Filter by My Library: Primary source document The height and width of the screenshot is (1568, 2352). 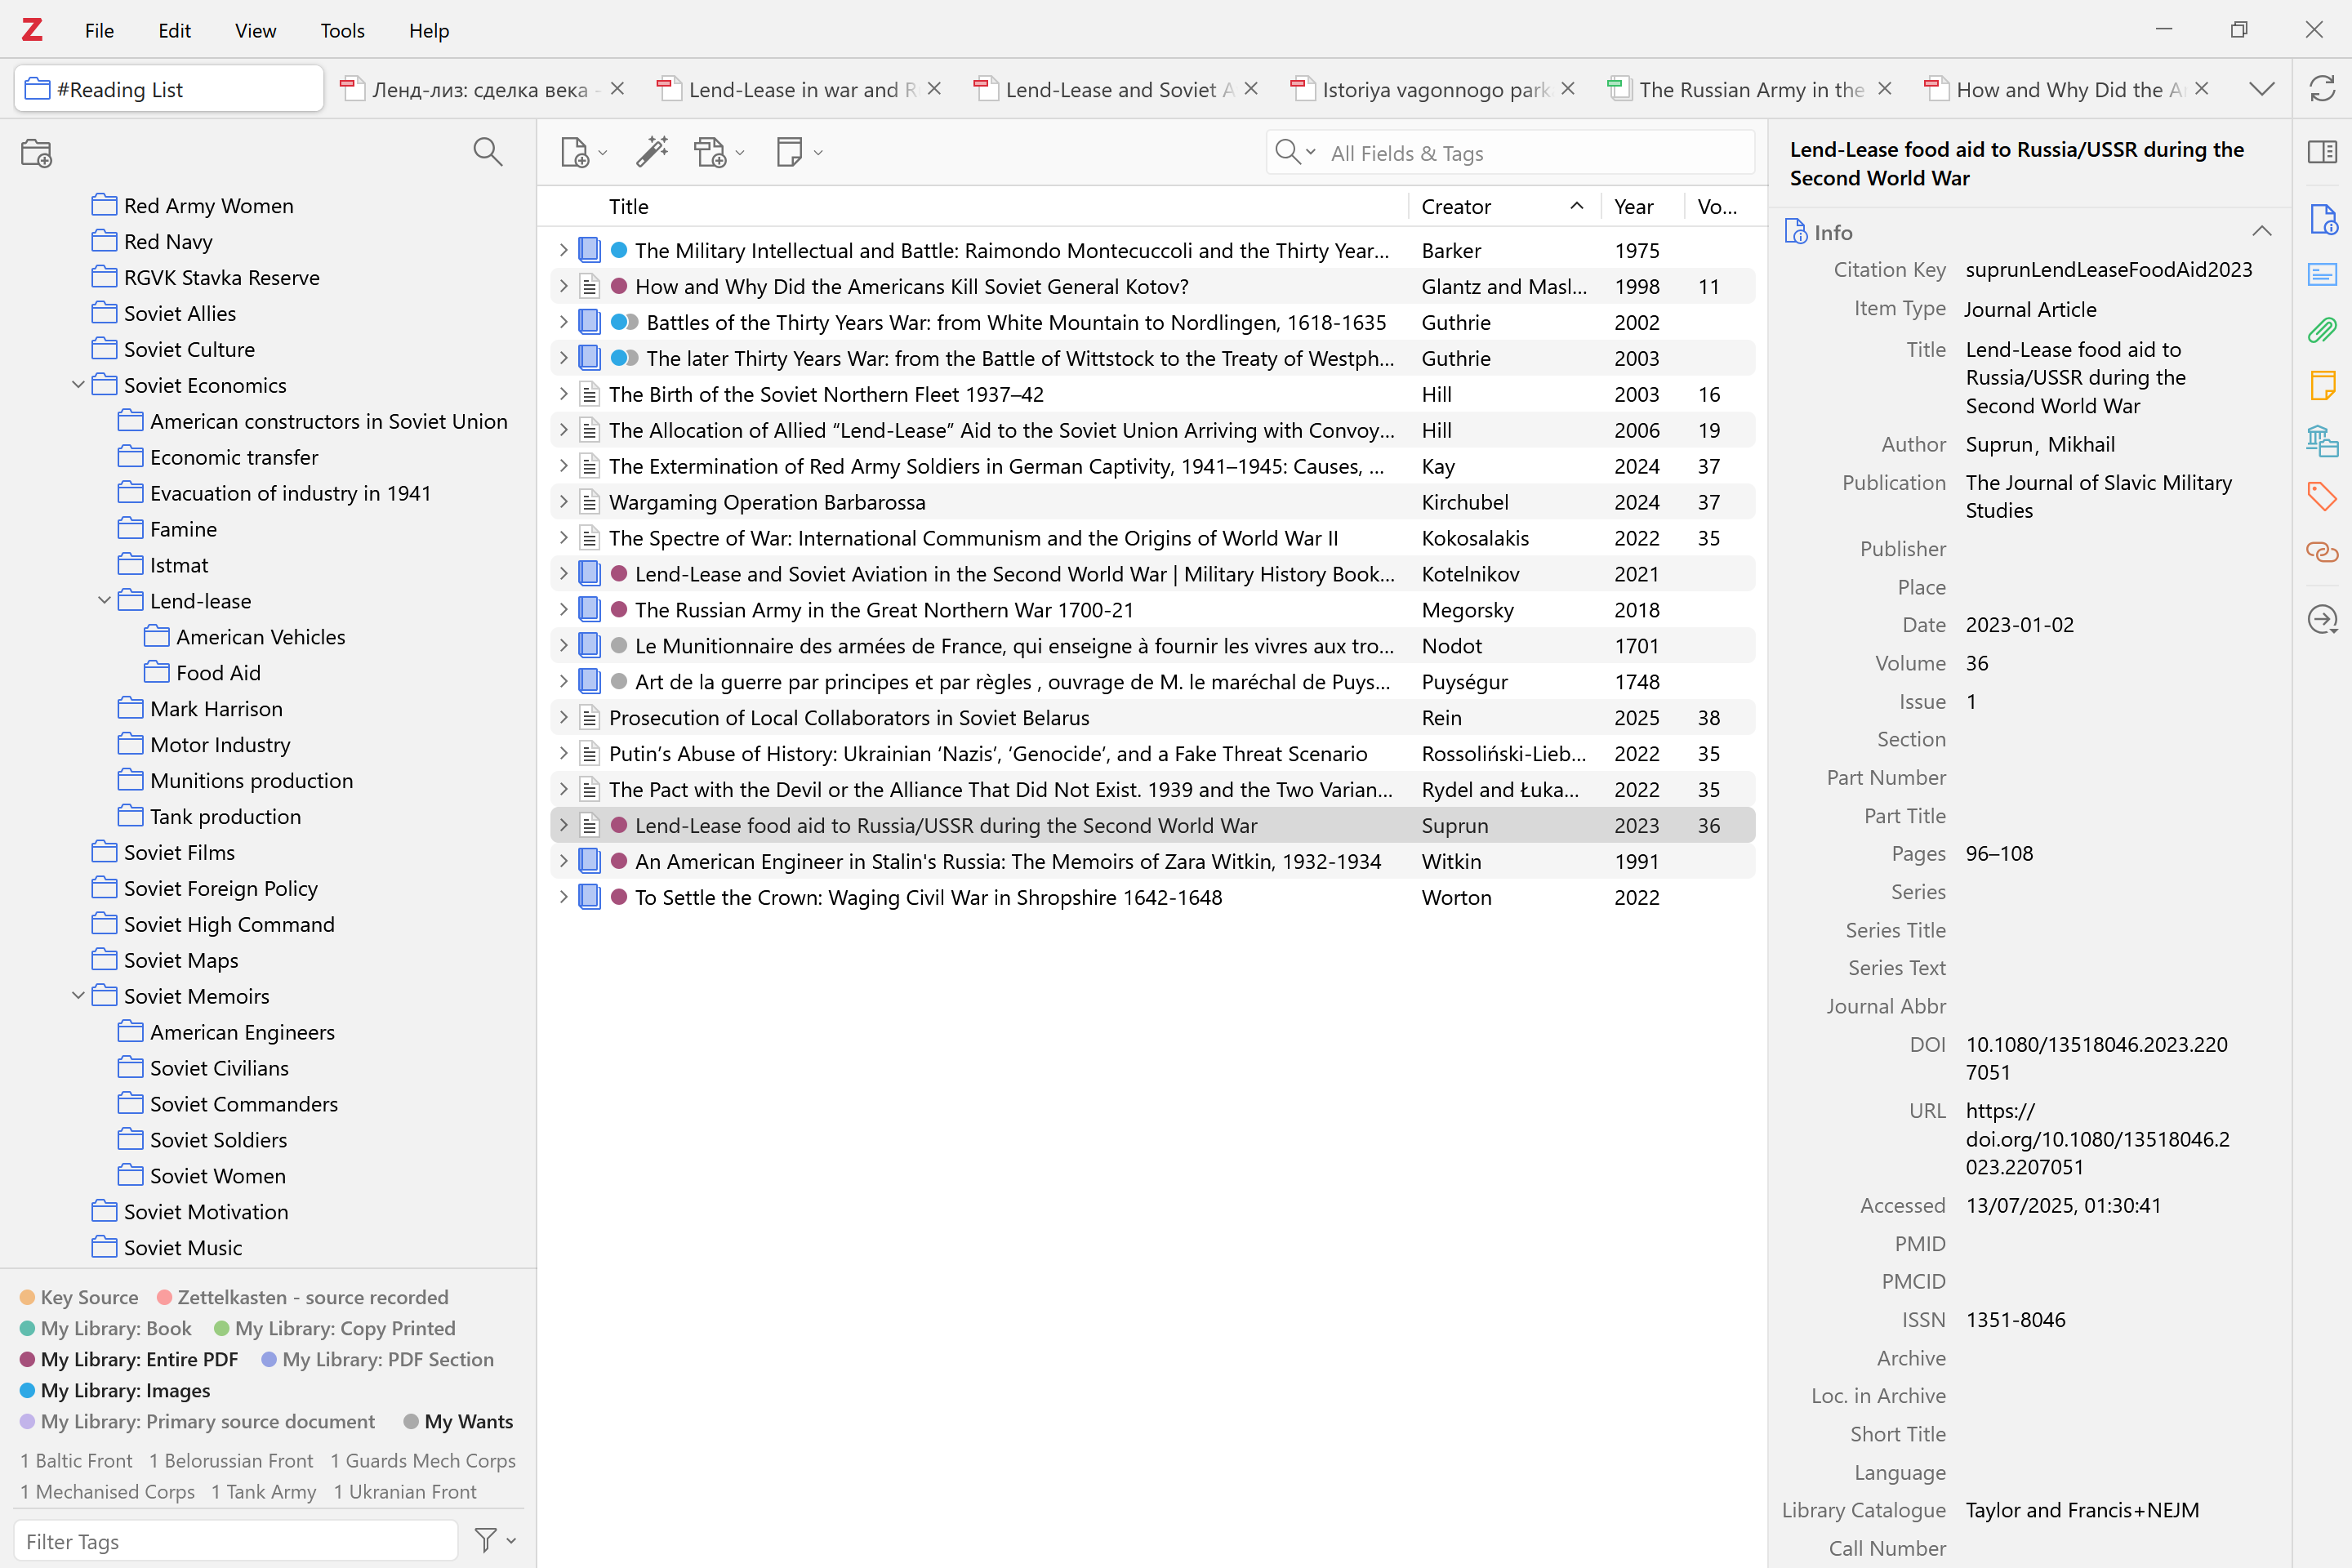point(198,1421)
